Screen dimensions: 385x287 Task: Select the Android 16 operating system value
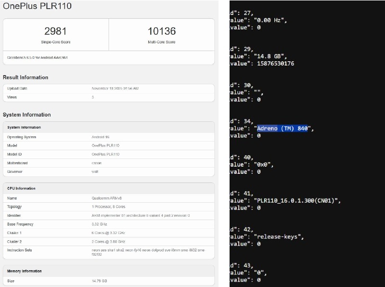click(101, 137)
